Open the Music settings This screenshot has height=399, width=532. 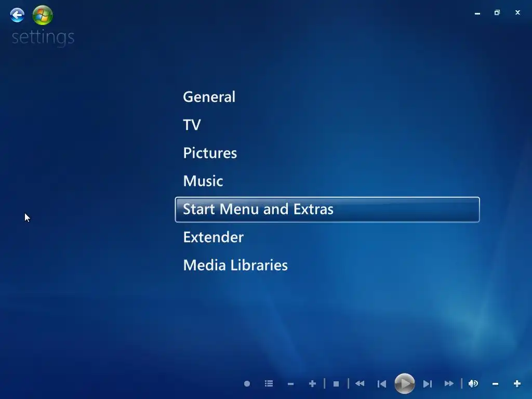(203, 181)
